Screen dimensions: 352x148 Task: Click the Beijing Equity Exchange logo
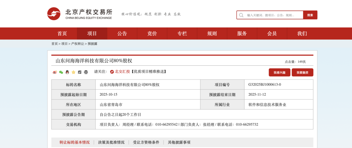[80, 14]
